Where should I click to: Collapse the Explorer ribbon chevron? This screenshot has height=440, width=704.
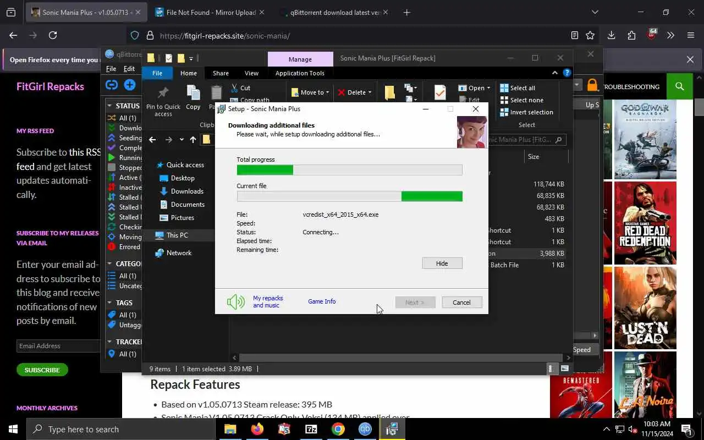554,73
